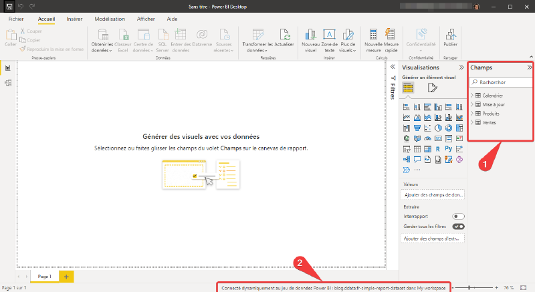
Task: Switch to the Afficher tab
Action: click(146, 19)
